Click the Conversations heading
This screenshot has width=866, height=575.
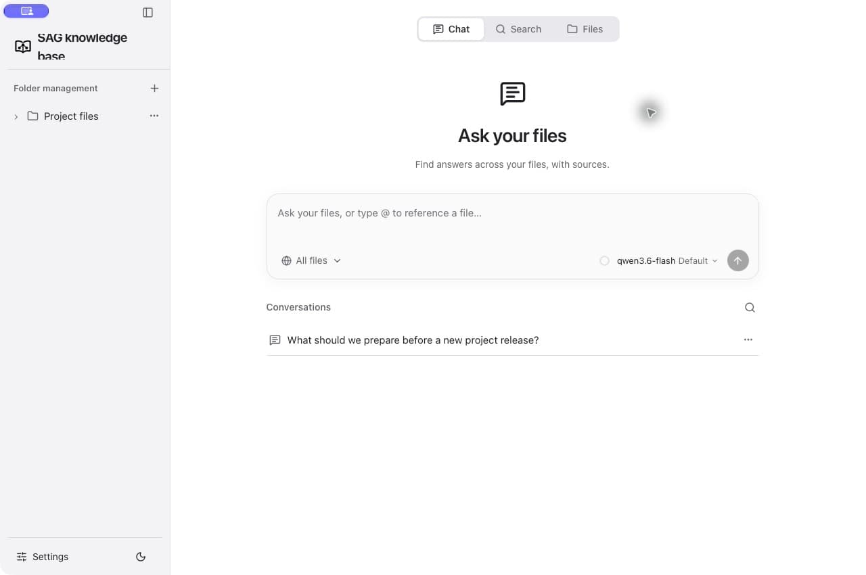298,307
